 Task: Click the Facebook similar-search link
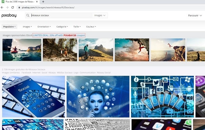26,72
